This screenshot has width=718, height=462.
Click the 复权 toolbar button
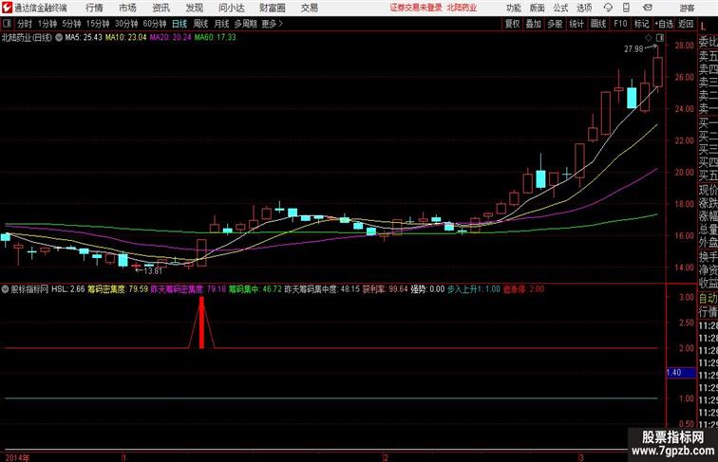513,24
